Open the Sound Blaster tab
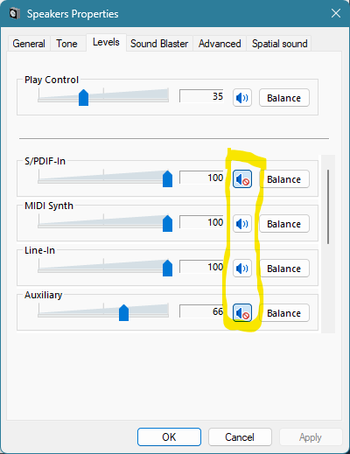 pos(159,44)
